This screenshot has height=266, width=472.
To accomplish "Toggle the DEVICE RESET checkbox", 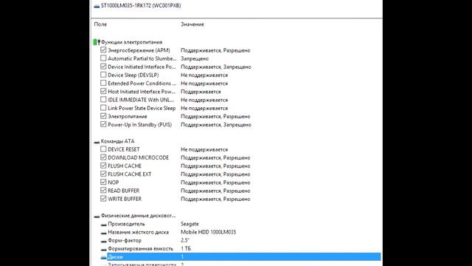I will pos(103,149).
